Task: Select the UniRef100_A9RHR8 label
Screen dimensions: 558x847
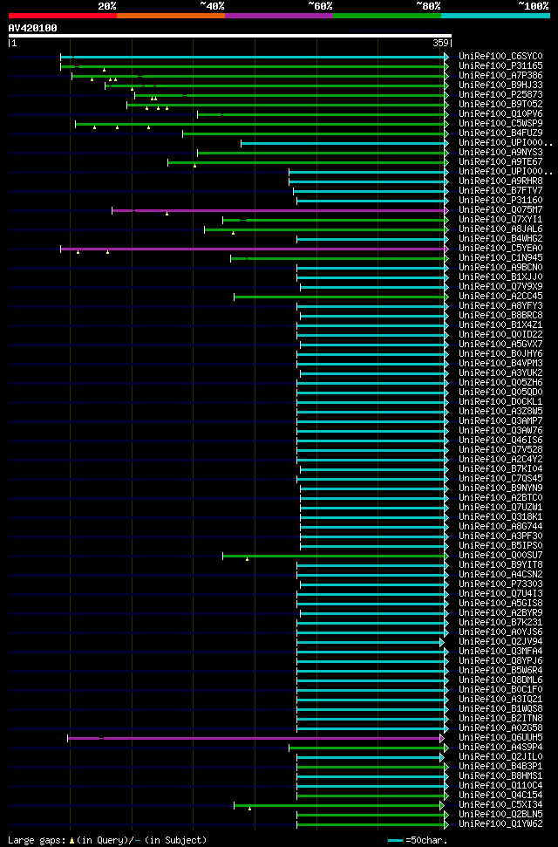Action: pos(500,181)
